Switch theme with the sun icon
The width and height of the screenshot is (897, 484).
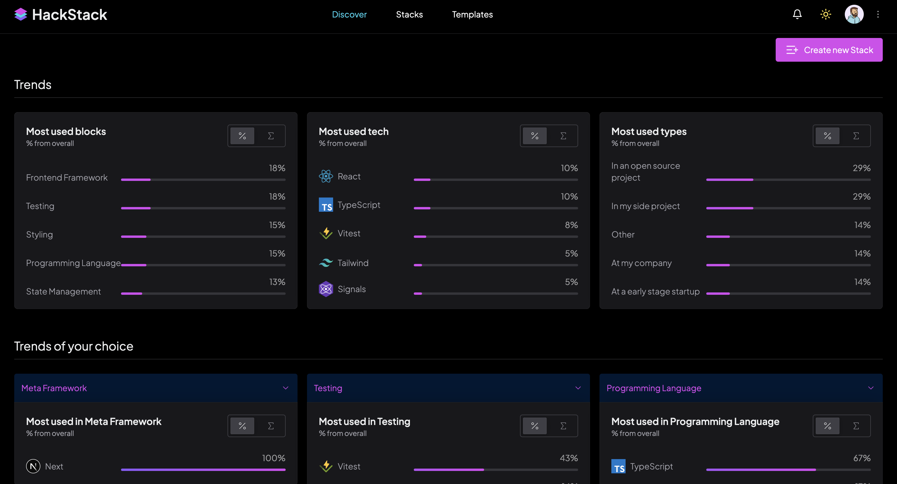(826, 14)
